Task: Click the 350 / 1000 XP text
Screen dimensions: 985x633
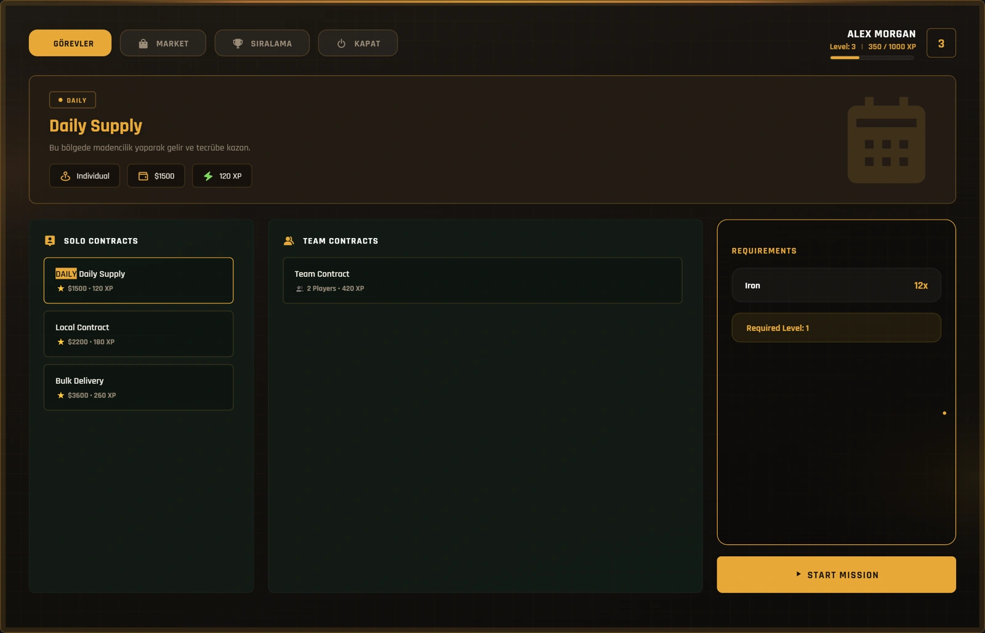Action: (x=892, y=47)
